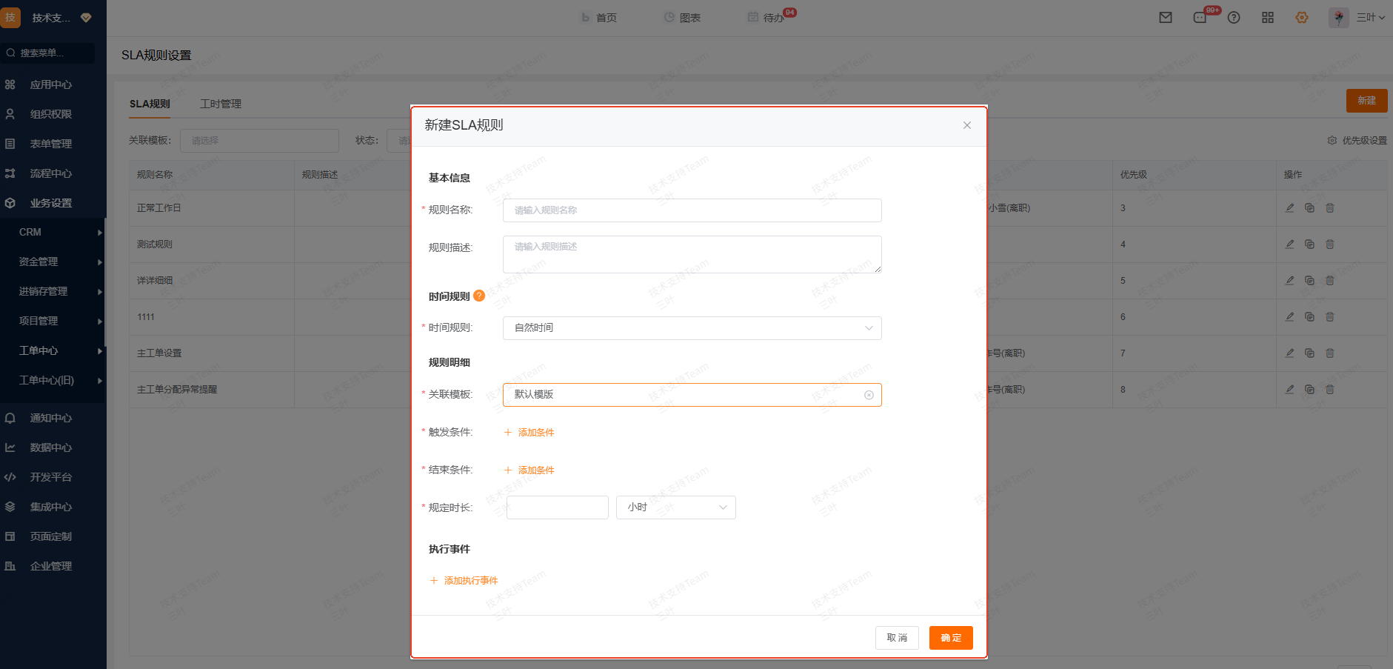Click the mail envelope icon in header
The image size is (1393, 669).
point(1166,18)
